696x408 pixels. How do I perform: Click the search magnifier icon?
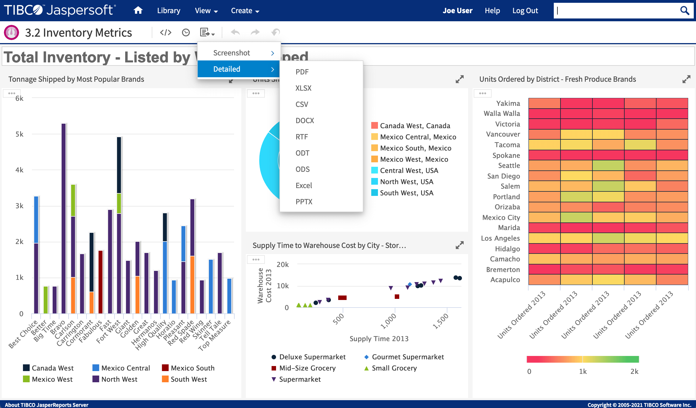[685, 11]
